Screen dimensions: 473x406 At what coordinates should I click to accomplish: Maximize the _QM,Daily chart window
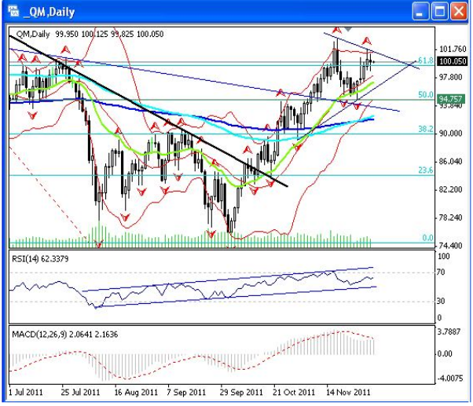pyautogui.click(x=440, y=11)
